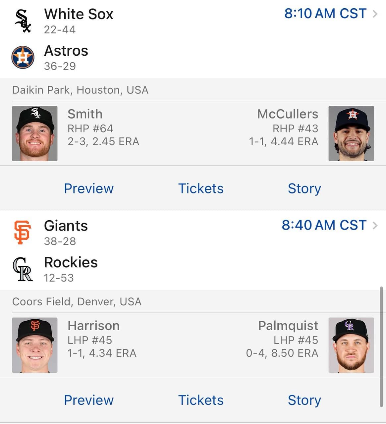Buy Tickets for Giants at Rockies

(x=201, y=400)
